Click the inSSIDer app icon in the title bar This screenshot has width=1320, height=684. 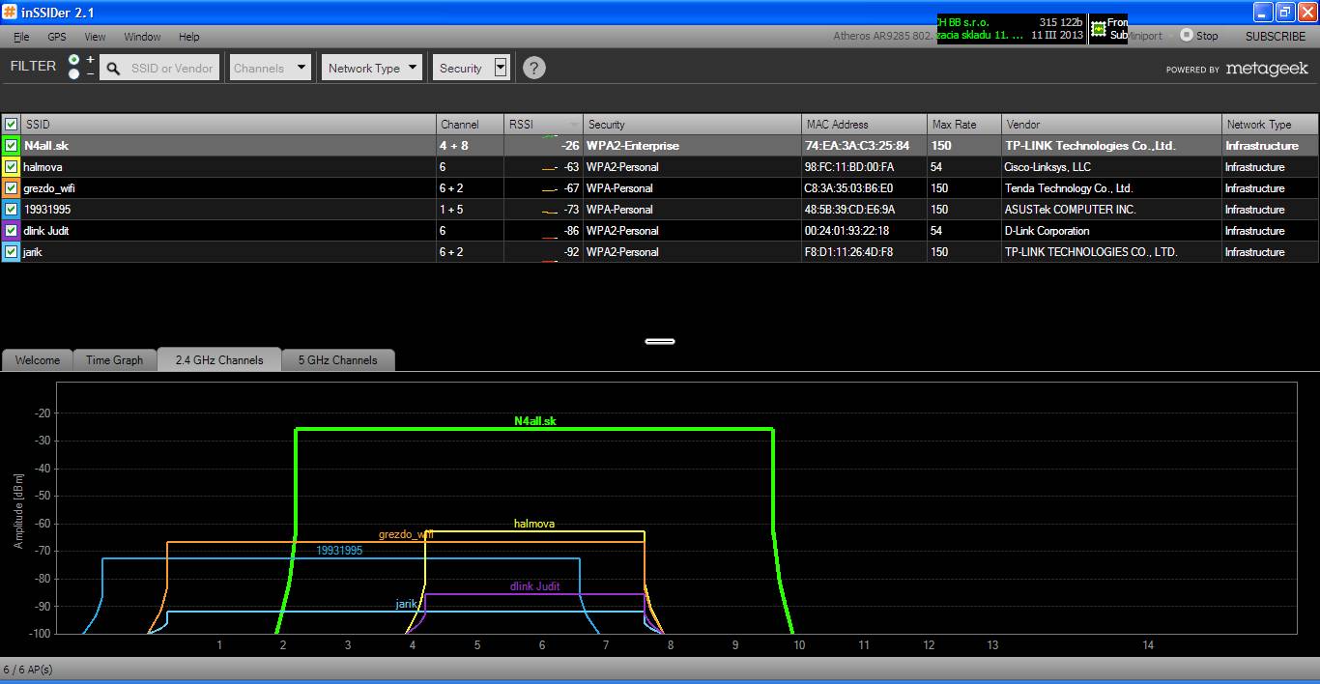pyautogui.click(x=10, y=12)
